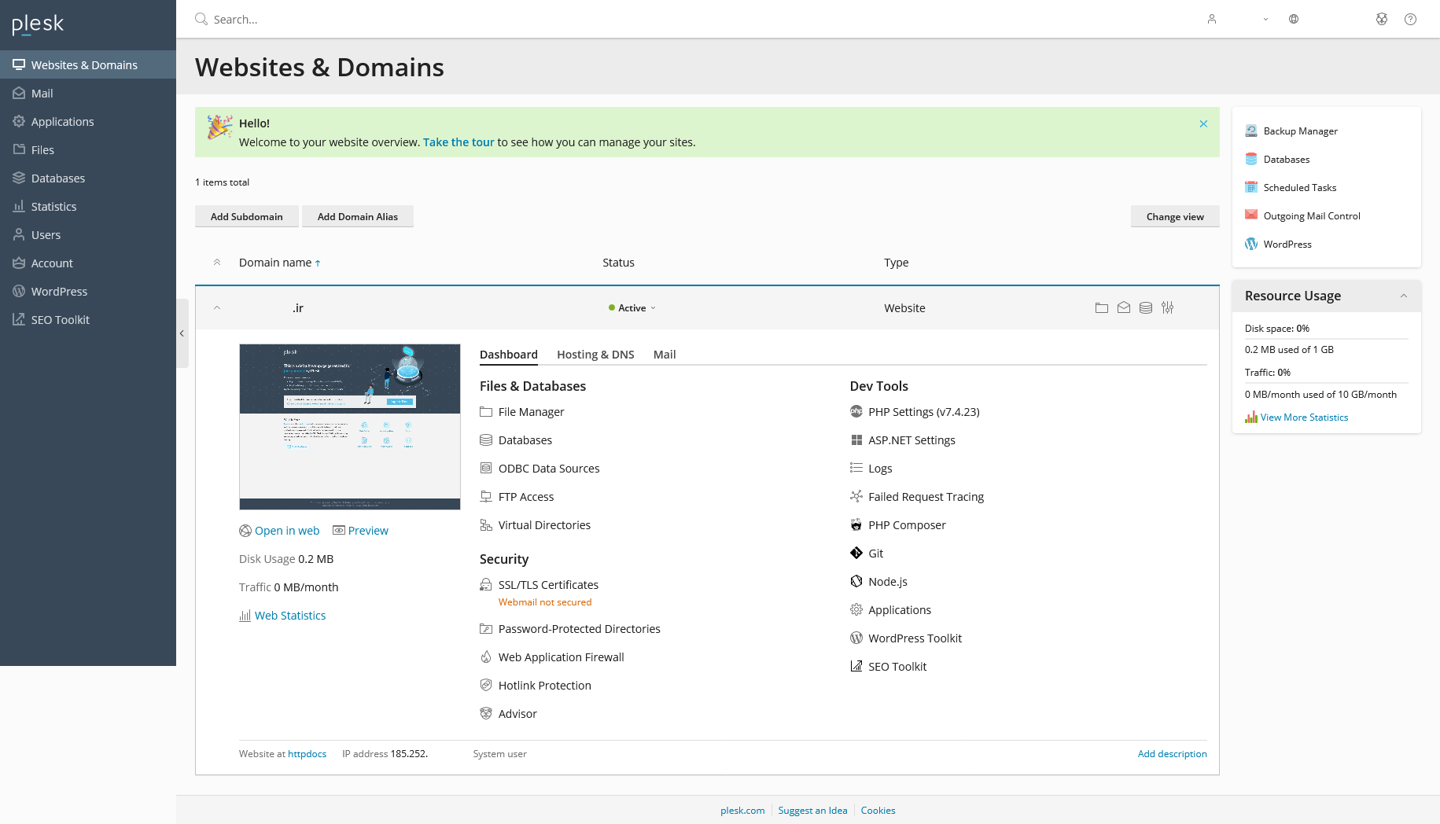Open the help question mark icon
The image size is (1440, 824).
click(x=1410, y=19)
